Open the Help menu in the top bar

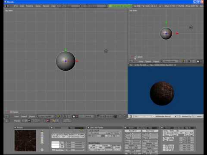pos(53,6)
